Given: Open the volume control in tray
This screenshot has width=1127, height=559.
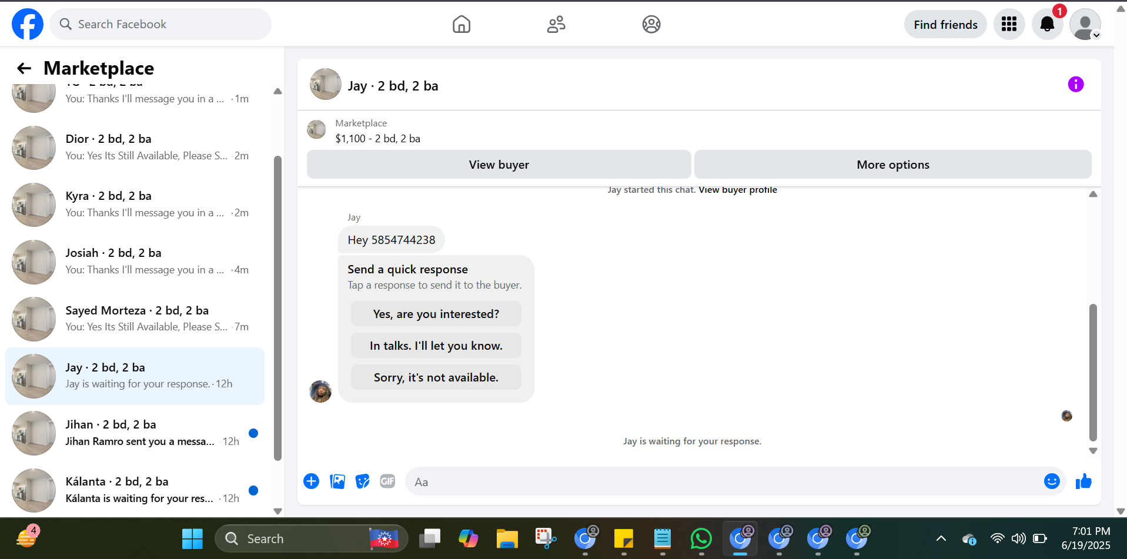Looking at the screenshot, I should pos(1019,538).
